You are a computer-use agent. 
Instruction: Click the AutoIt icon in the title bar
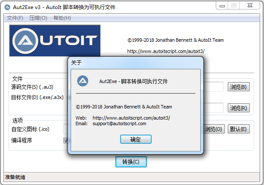click(x=7, y=7)
